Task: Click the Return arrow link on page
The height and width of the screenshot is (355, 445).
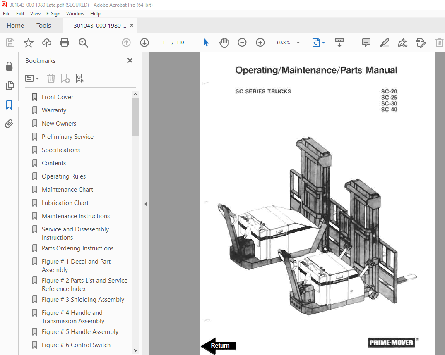Action: click(219, 345)
